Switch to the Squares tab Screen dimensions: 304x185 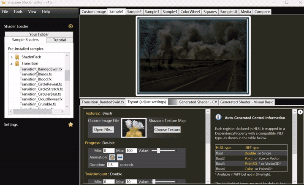pos(210,12)
